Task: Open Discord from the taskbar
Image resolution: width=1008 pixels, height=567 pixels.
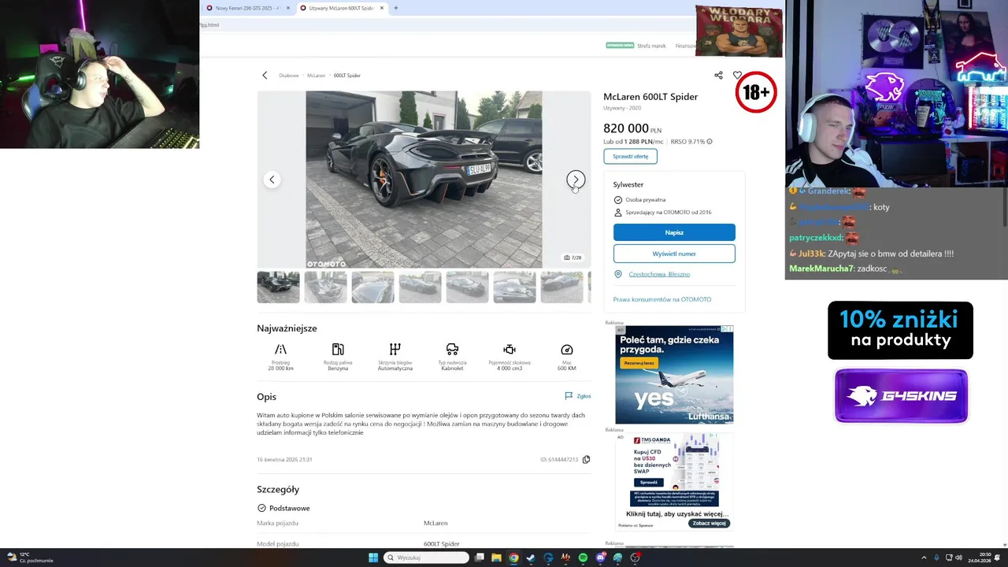Action: click(600, 558)
